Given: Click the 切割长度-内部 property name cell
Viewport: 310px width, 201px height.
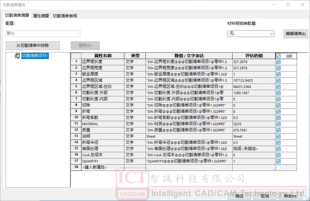Looking at the screenshot, I should tap(103, 99).
